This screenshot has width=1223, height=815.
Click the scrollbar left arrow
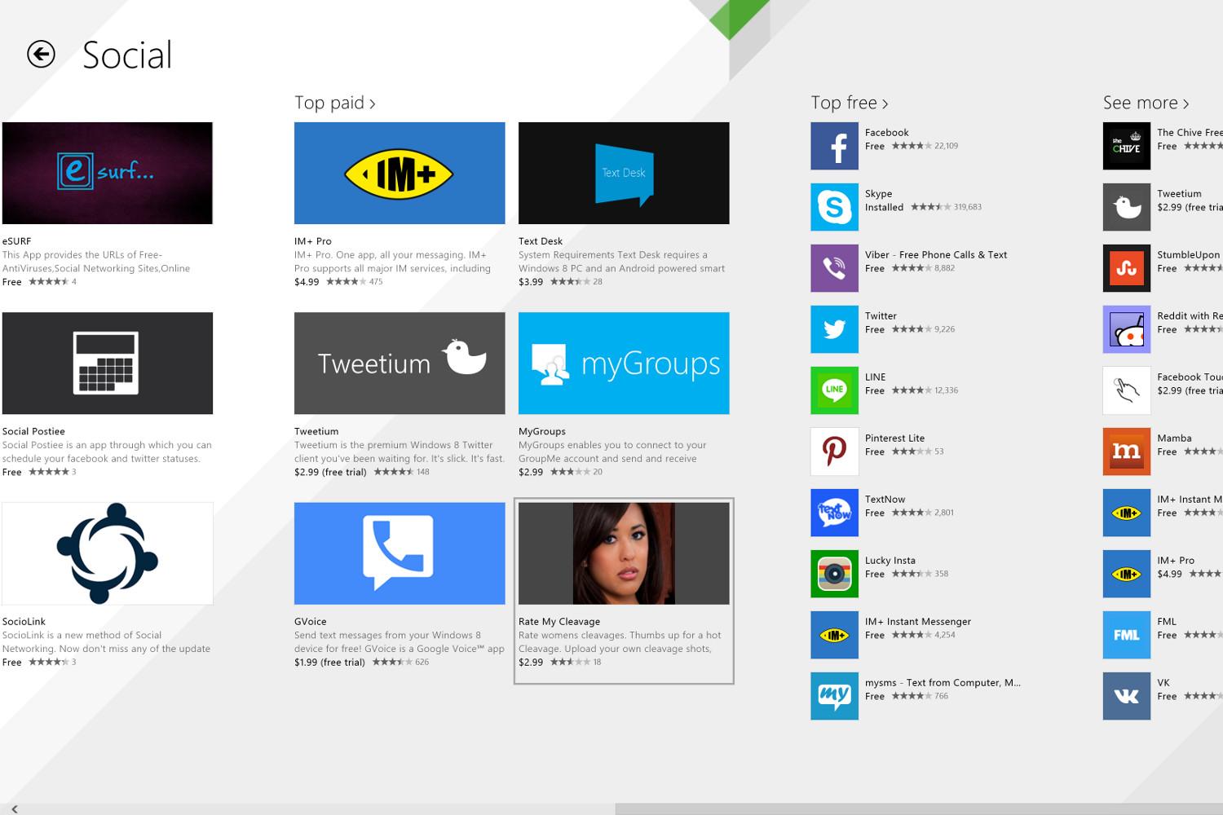[15, 808]
